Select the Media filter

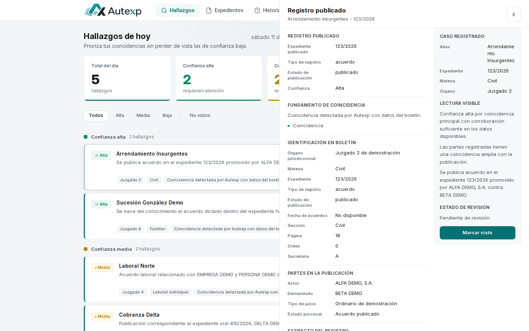pos(143,115)
